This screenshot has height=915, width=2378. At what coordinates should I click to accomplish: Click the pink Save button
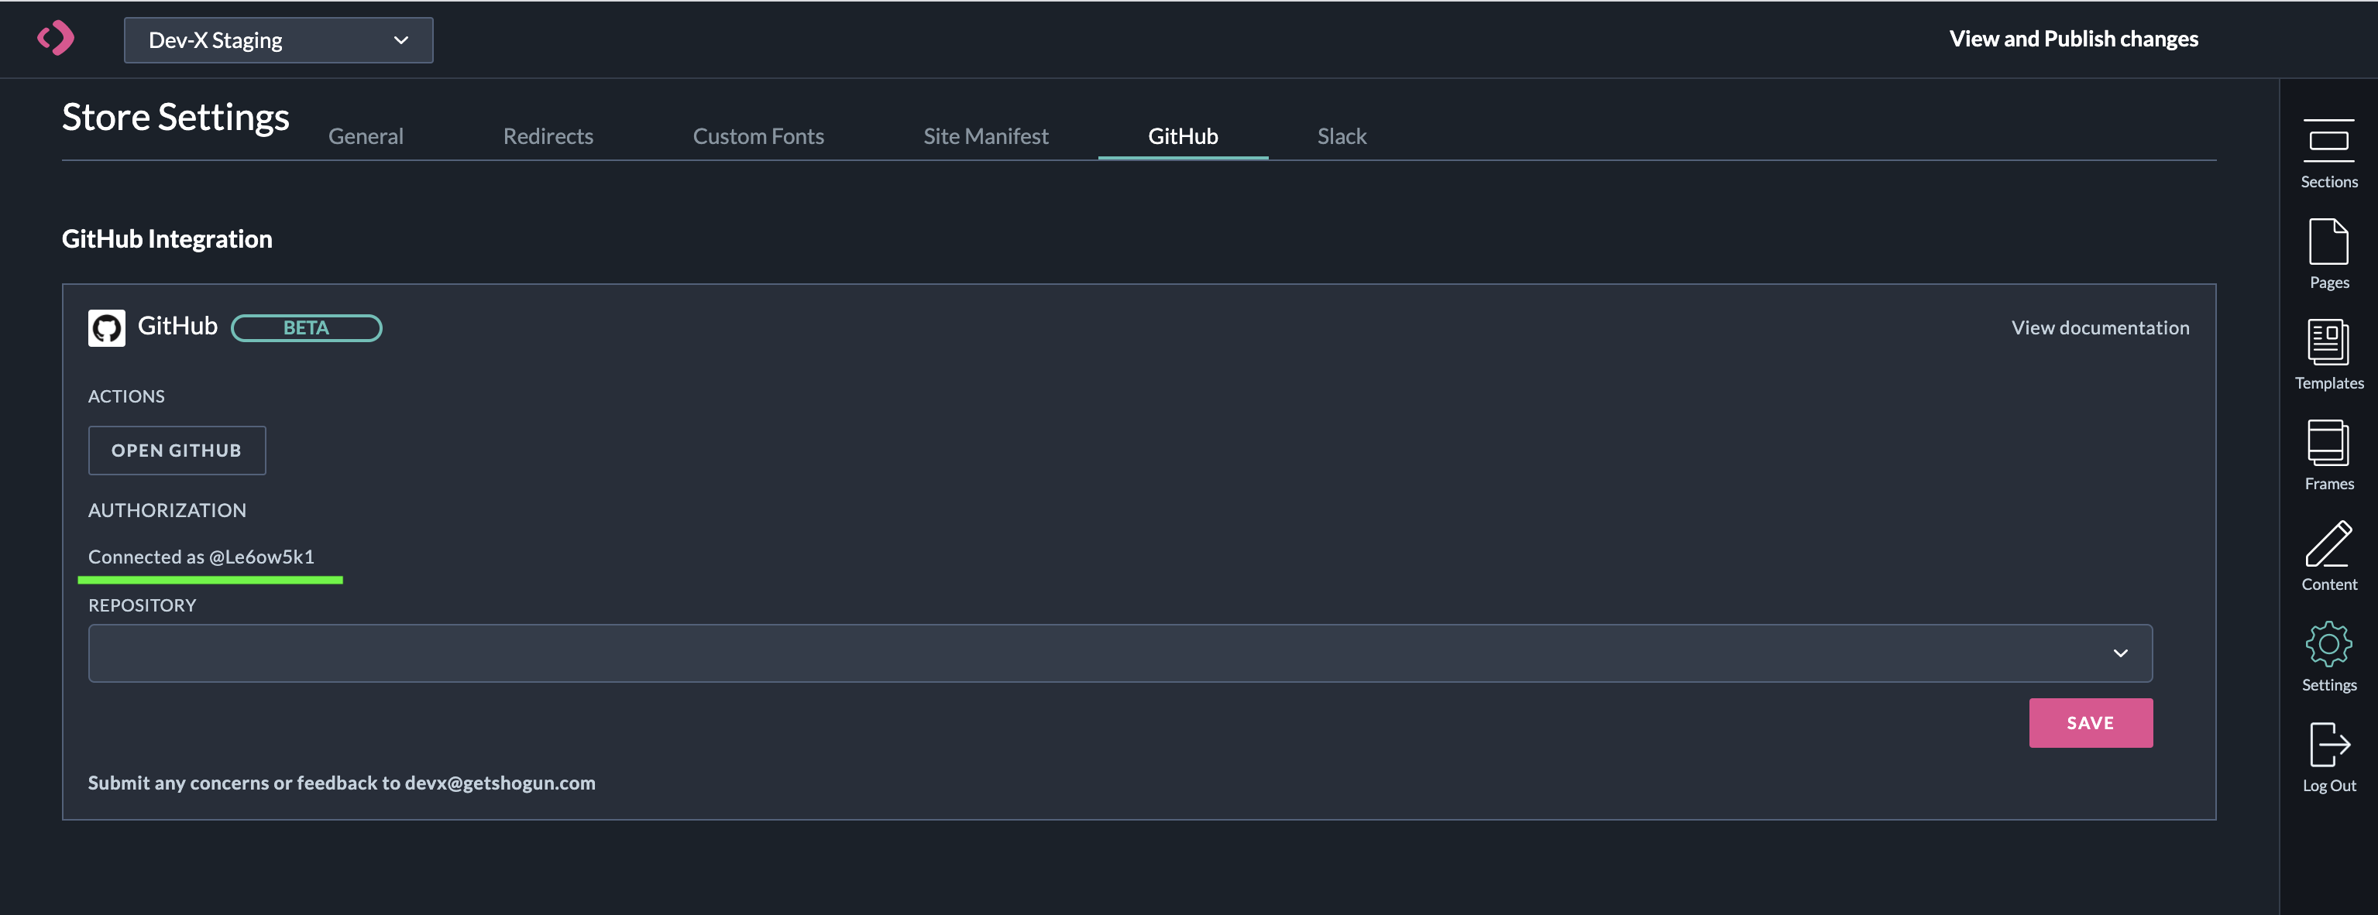click(2090, 723)
